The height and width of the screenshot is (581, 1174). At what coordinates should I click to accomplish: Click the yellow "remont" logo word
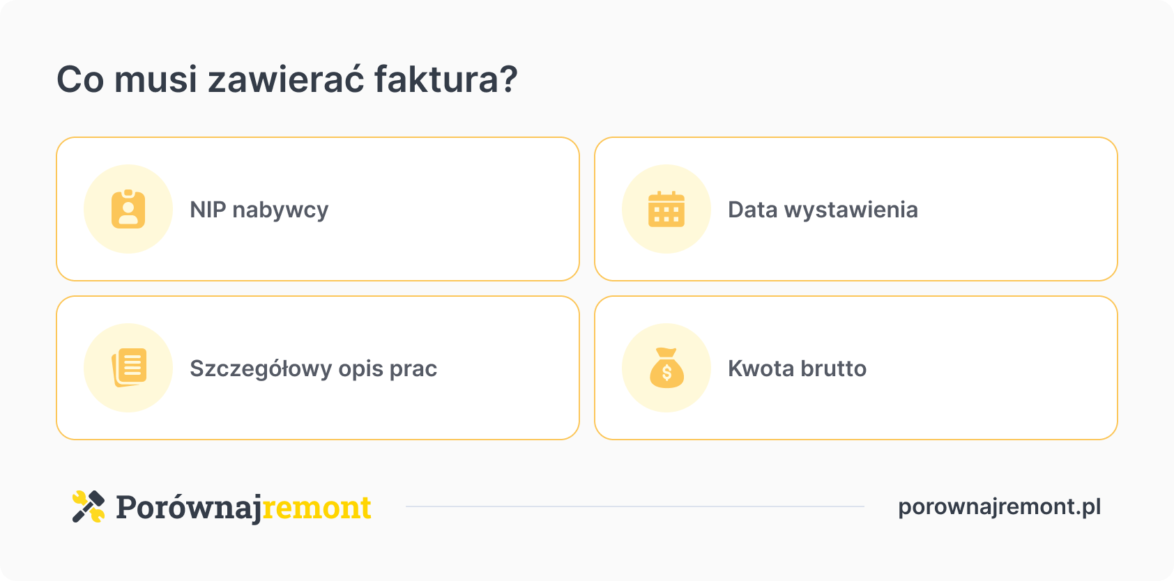(x=317, y=507)
